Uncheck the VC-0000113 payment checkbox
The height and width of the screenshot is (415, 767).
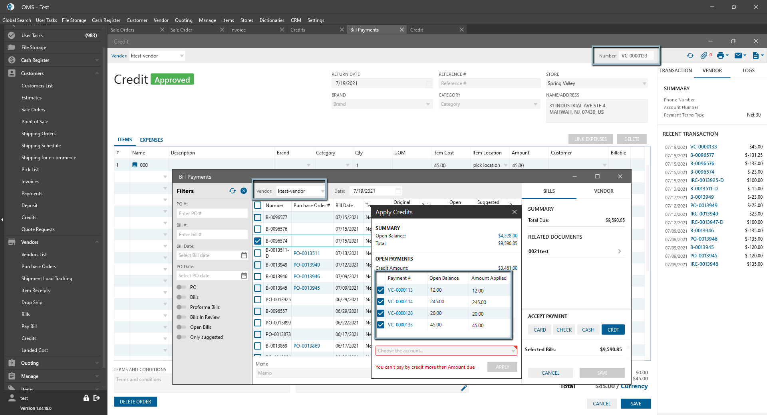coord(381,290)
